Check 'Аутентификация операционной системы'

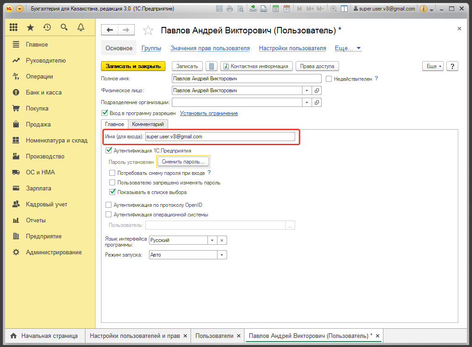pyautogui.click(x=109, y=215)
